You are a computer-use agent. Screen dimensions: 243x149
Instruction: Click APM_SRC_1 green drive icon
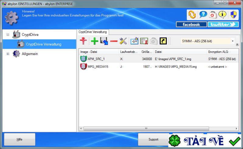[83, 59]
